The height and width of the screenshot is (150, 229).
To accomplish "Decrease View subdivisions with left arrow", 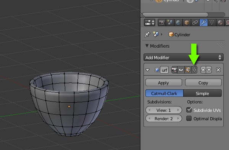I will tap(149, 110).
